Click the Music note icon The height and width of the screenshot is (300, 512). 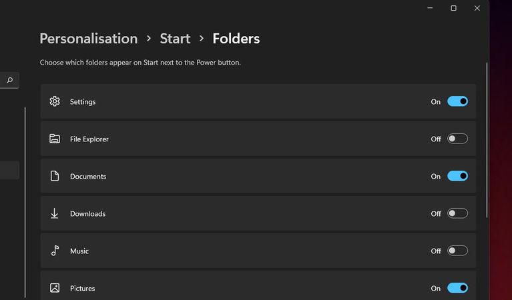pyautogui.click(x=55, y=251)
